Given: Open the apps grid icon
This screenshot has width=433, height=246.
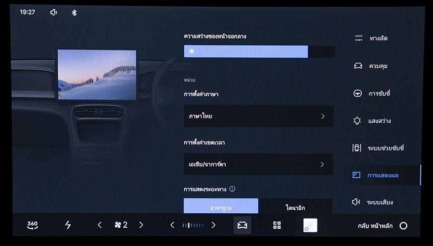Looking at the screenshot, I should coord(277,225).
